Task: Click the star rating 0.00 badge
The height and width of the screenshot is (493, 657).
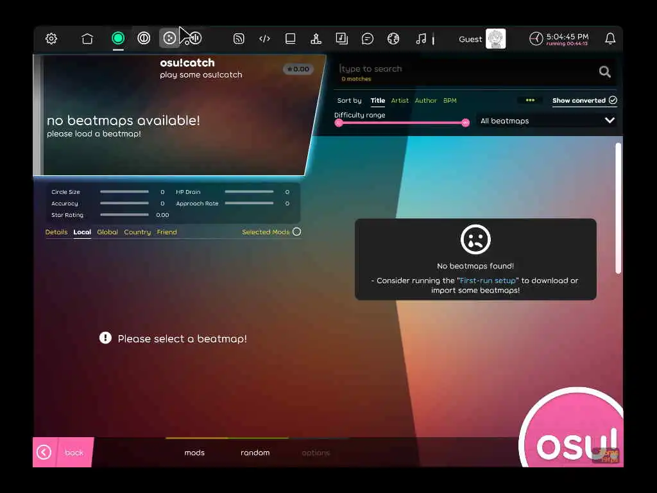Action: (298, 69)
